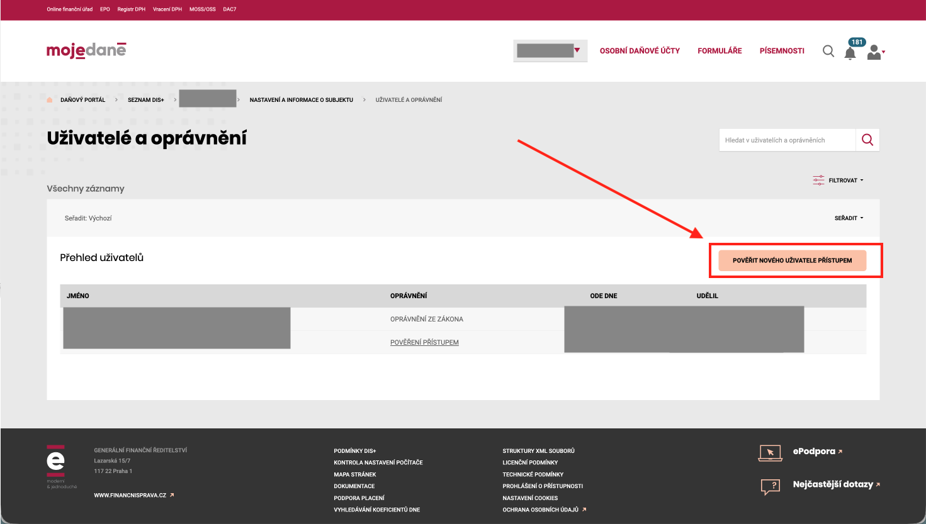This screenshot has width=926, height=524.
Task: Click the ODE DNE column header
Action: point(604,296)
